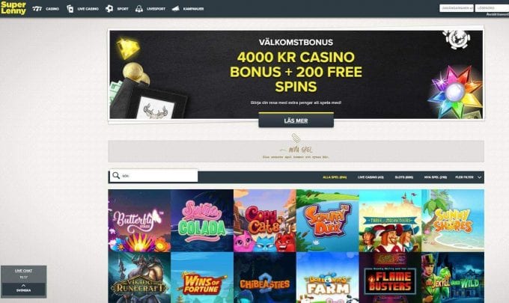This screenshot has width=509, height=303.
Task: Open Sport via the football icon
Action: (x=109, y=9)
